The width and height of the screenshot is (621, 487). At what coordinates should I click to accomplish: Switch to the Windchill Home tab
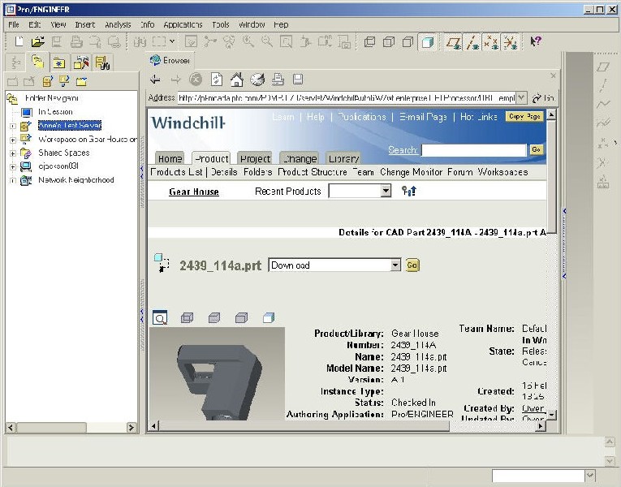[x=170, y=158]
